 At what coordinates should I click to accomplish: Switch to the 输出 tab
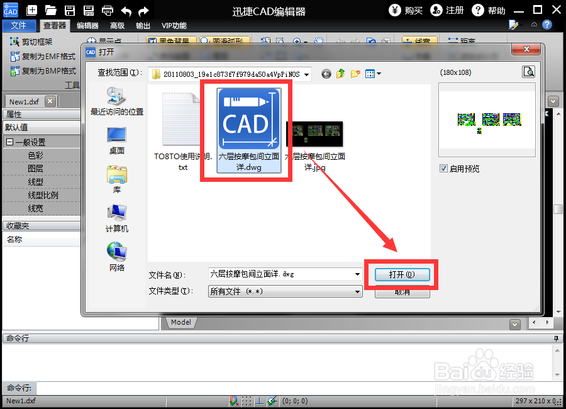point(143,26)
